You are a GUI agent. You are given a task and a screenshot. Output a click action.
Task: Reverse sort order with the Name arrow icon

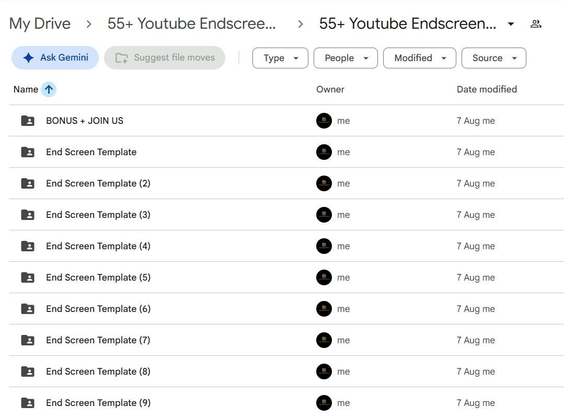[49, 89]
